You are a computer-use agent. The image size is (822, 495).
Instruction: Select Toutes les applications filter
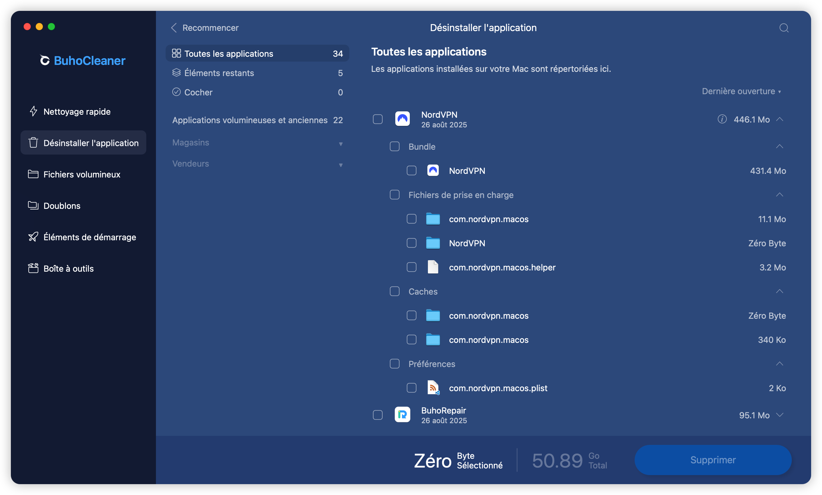coord(257,53)
